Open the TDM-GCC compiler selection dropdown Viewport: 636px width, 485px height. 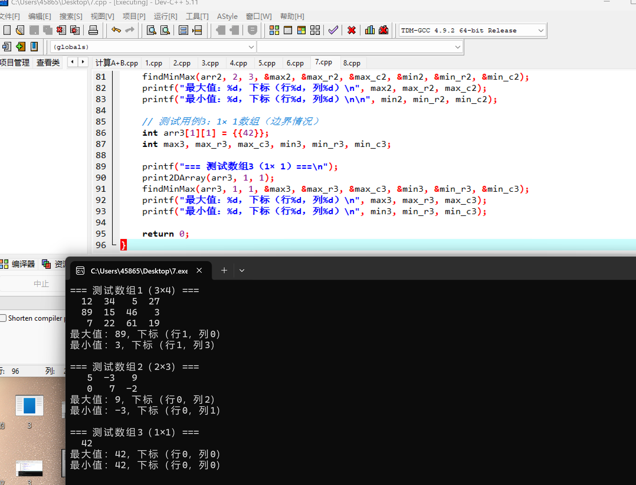coord(541,30)
